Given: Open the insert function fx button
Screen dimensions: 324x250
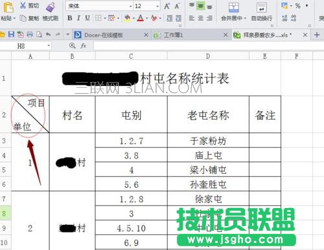Looking at the screenshot, I should coord(84,46).
